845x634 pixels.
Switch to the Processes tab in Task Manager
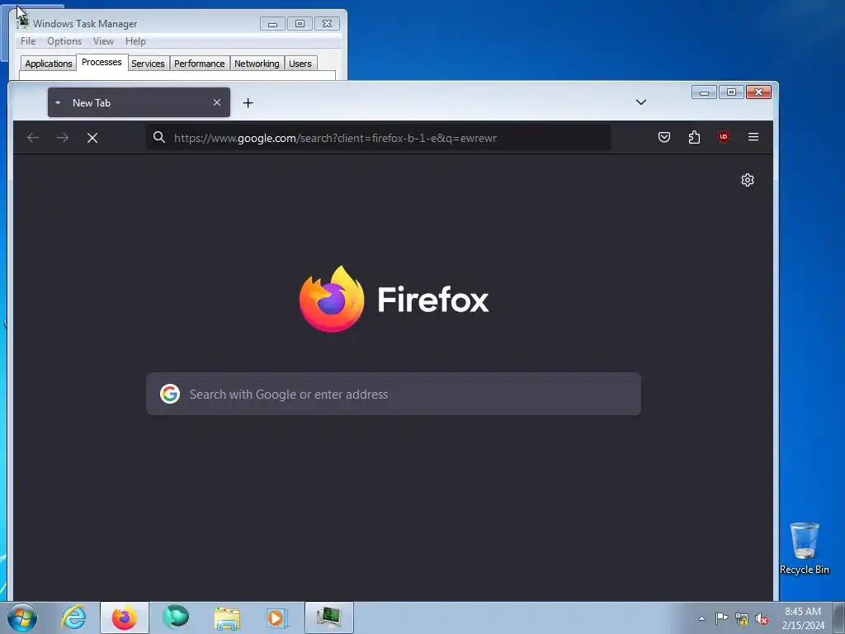(x=101, y=63)
